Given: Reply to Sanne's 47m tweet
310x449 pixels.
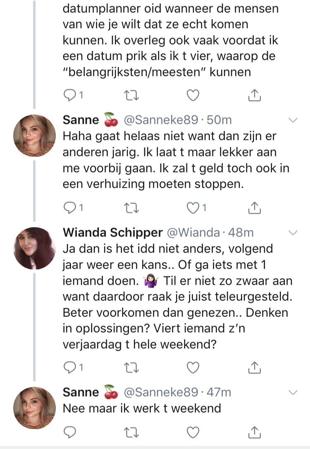Looking at the screenshot, I should 70,432.
